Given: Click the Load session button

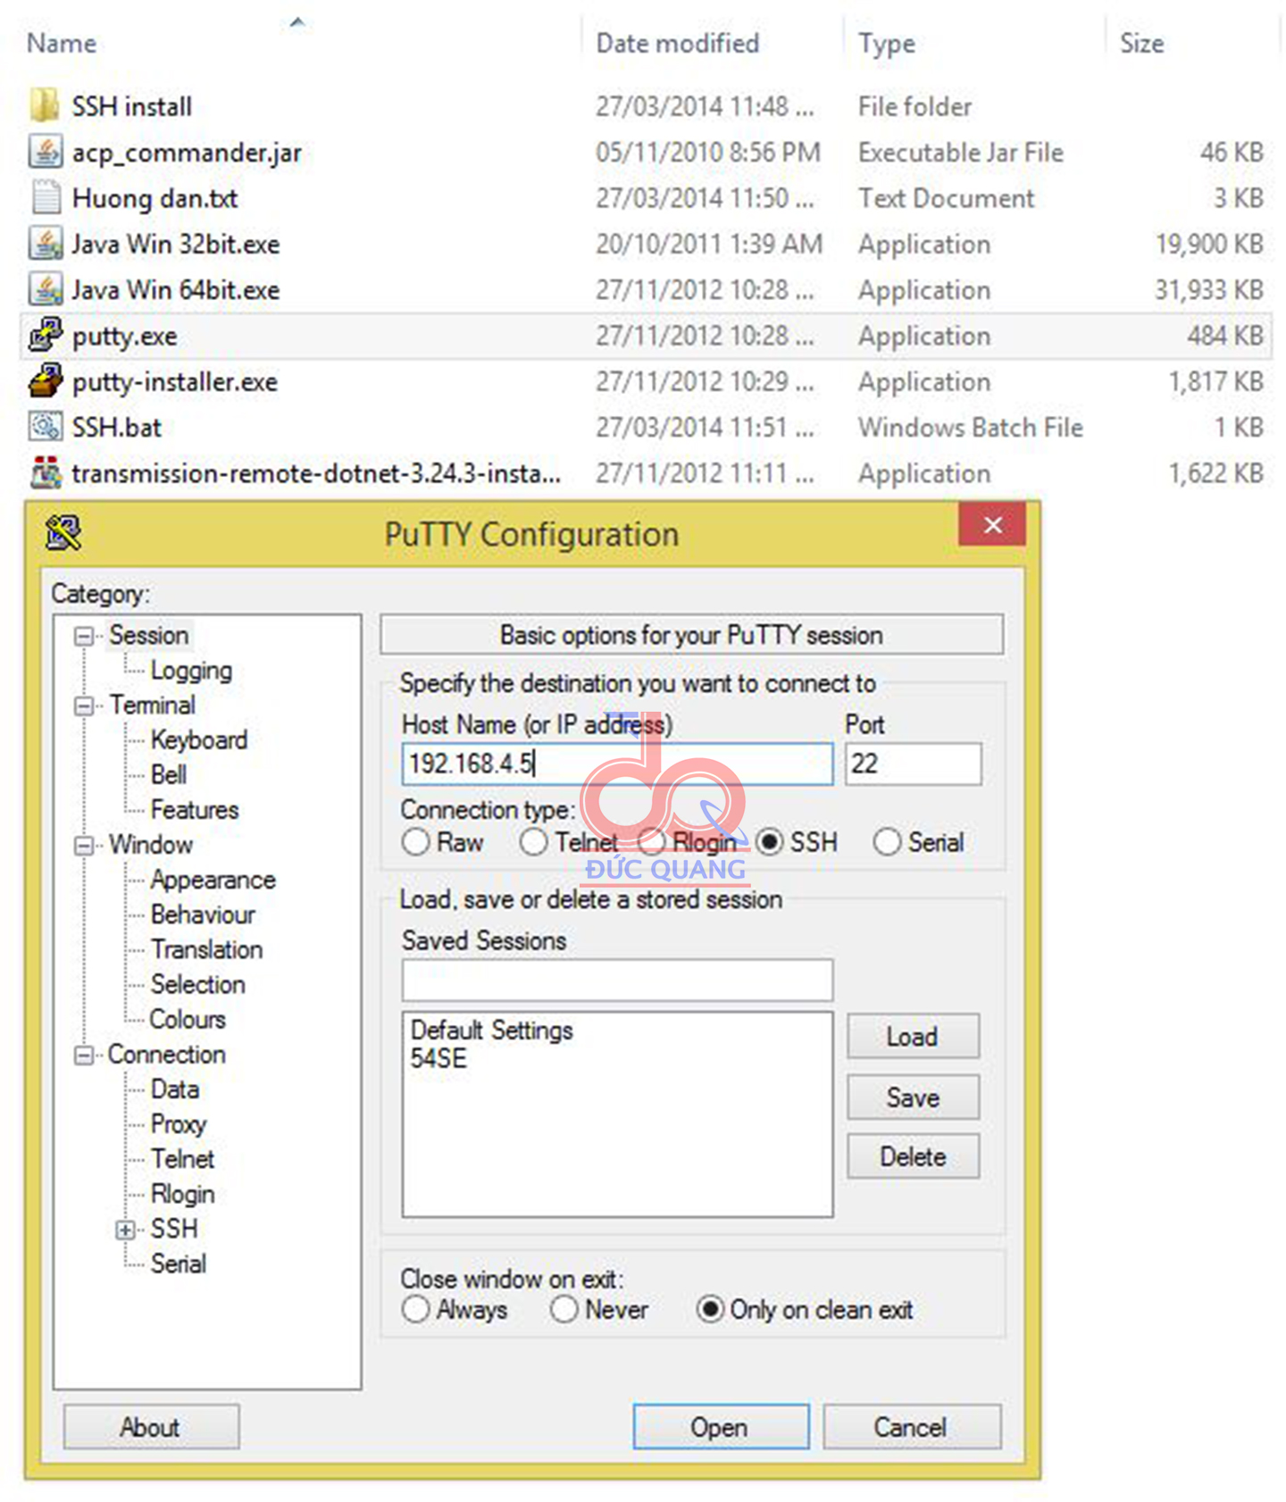Looking at the screenshot, I should click(913, 1036).
